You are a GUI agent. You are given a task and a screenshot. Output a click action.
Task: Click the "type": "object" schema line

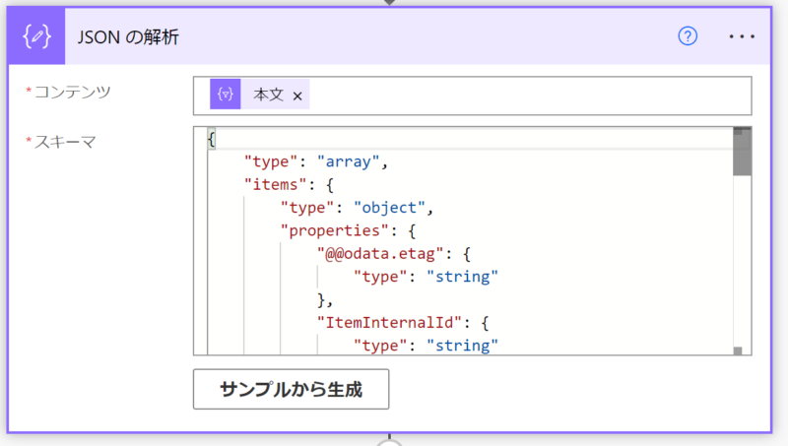357,208
